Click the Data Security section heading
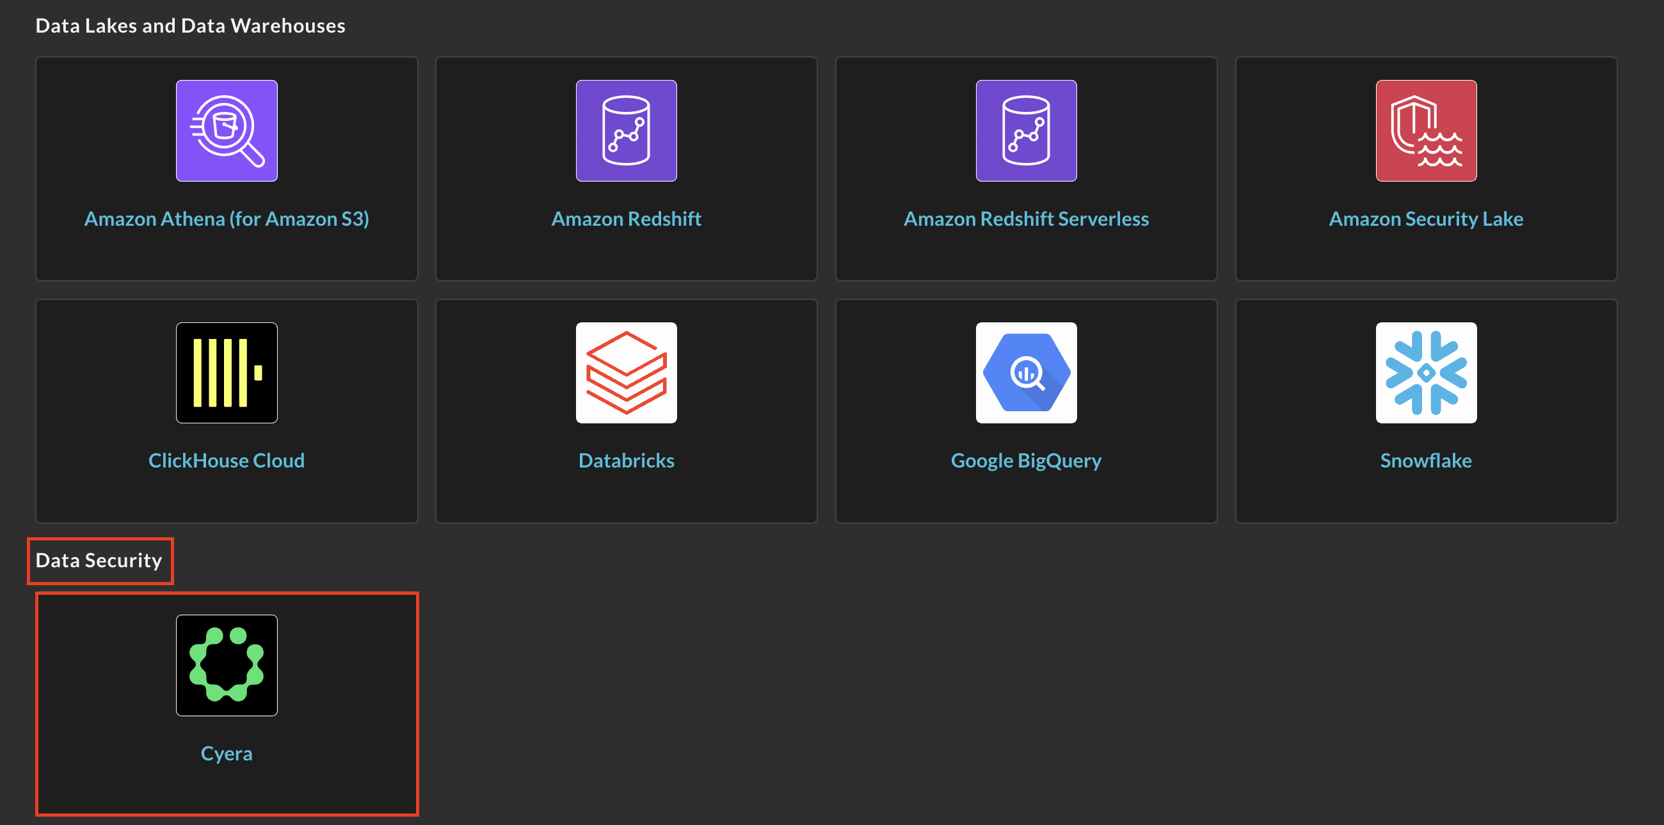The image size is (1664, 825). tap(99, 560)
